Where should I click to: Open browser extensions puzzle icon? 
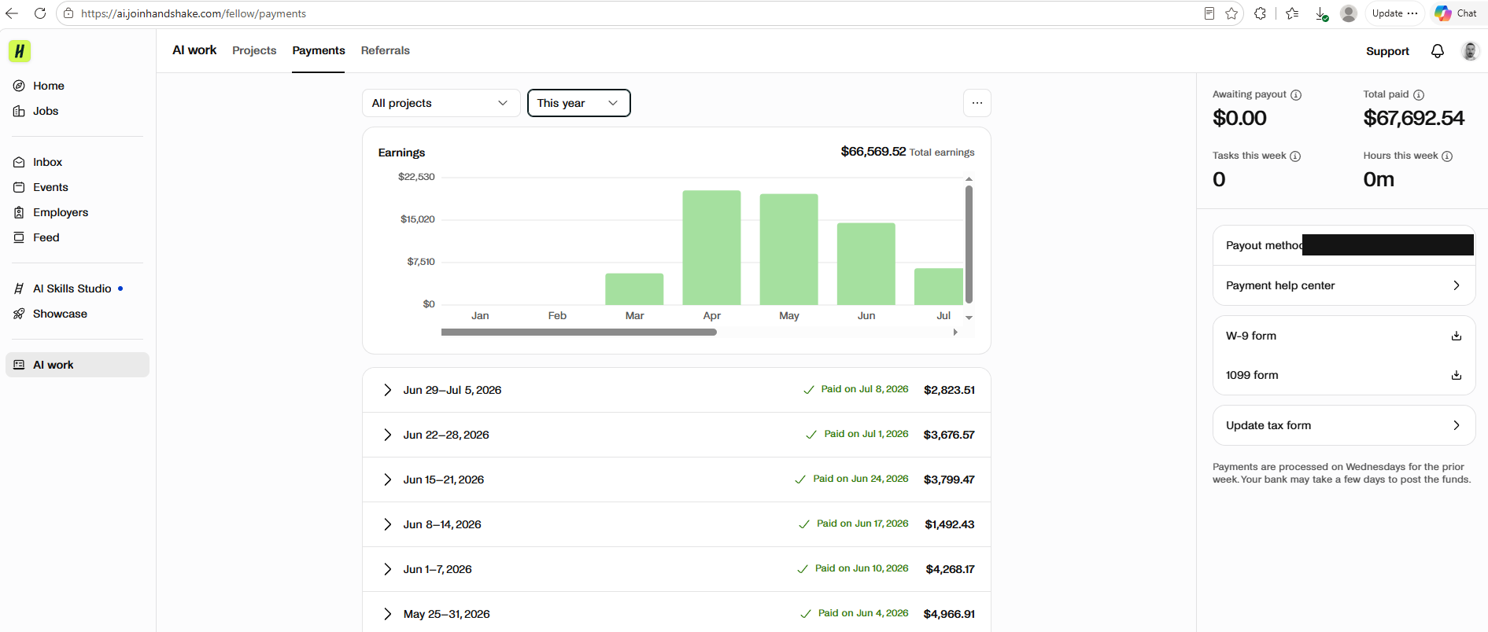point(1261,13)
